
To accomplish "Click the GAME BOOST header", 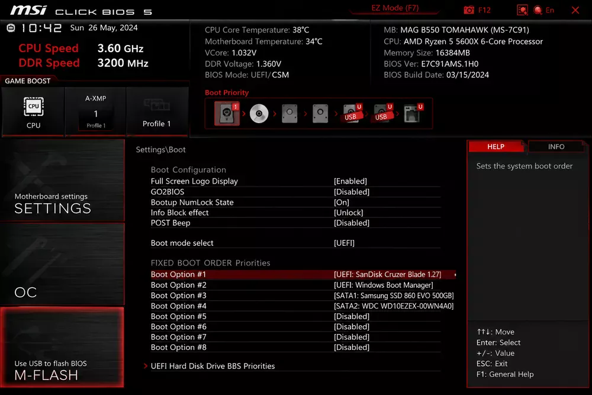I will pos(28,81).
